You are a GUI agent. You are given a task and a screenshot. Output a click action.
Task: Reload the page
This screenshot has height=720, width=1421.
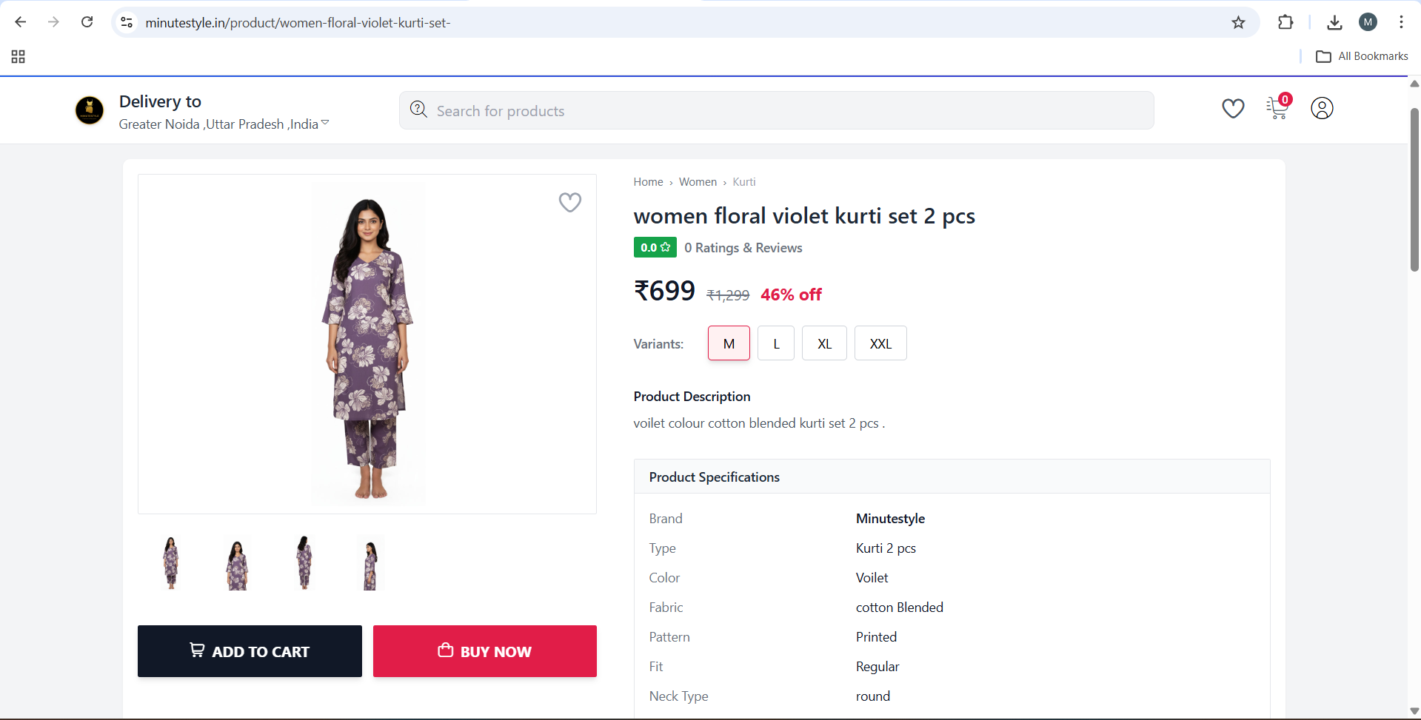point(87,22)
